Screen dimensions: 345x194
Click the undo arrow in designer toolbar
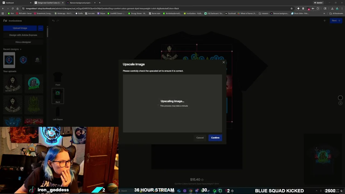coord(53,21)
